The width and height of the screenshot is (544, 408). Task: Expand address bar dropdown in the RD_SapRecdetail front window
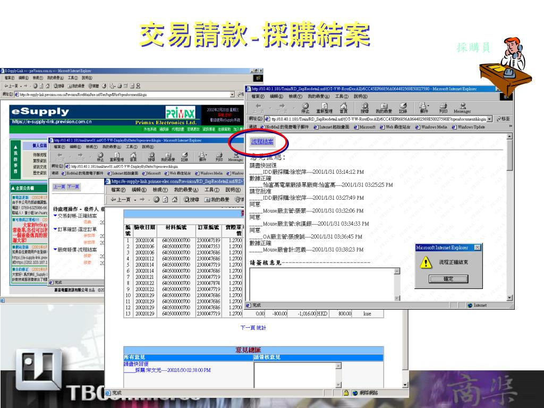tap(489, 119)
